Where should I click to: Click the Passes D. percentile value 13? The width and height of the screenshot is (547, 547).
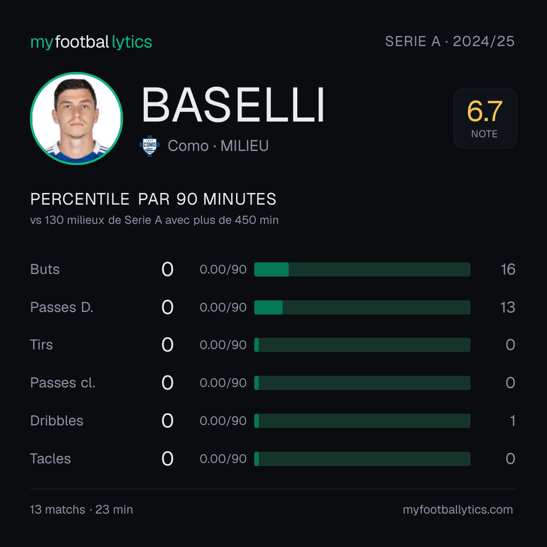[507, 307]
